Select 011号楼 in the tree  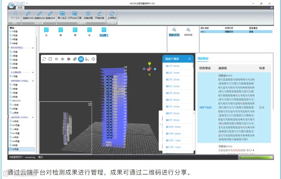(14, 133)
